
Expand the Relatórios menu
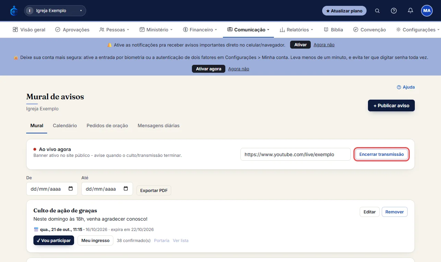pyautogui.click(x=297, y=30)
